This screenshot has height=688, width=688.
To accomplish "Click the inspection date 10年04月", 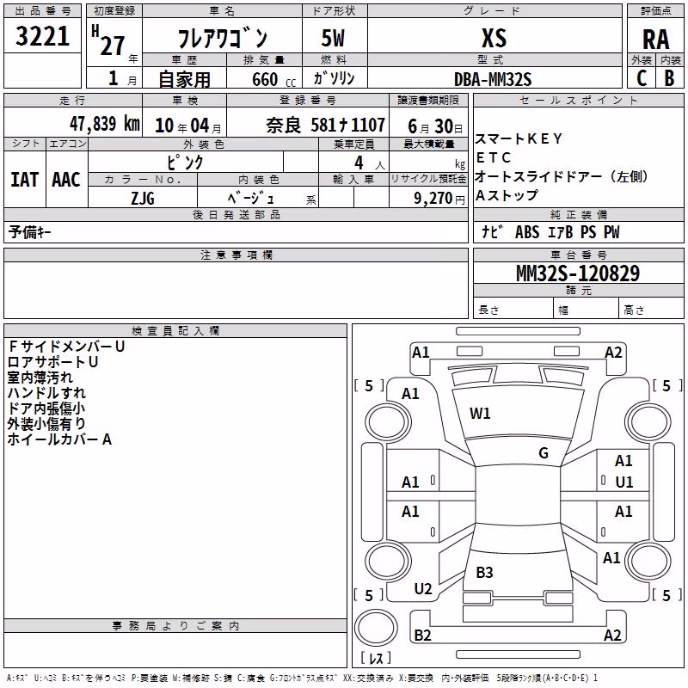I will tap(188, 126).
